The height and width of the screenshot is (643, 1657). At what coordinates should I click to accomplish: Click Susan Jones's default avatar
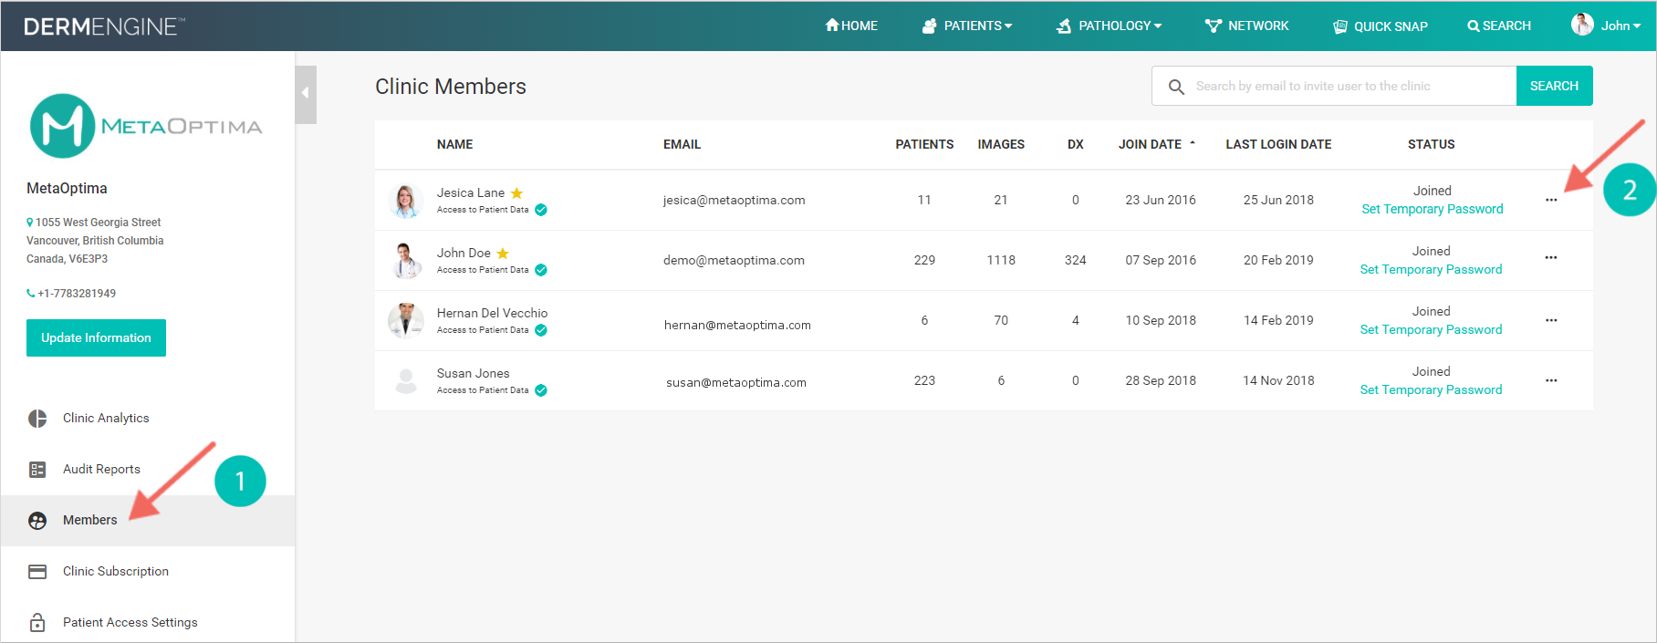tap(406, 381)
